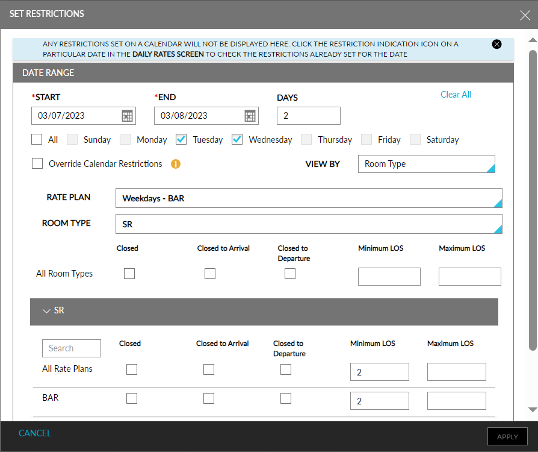
Task: Click the Cancel button
Action: click(35, 433)
